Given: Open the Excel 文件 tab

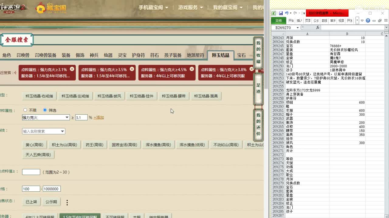Looking at the screenshot, I should [279, 21].
